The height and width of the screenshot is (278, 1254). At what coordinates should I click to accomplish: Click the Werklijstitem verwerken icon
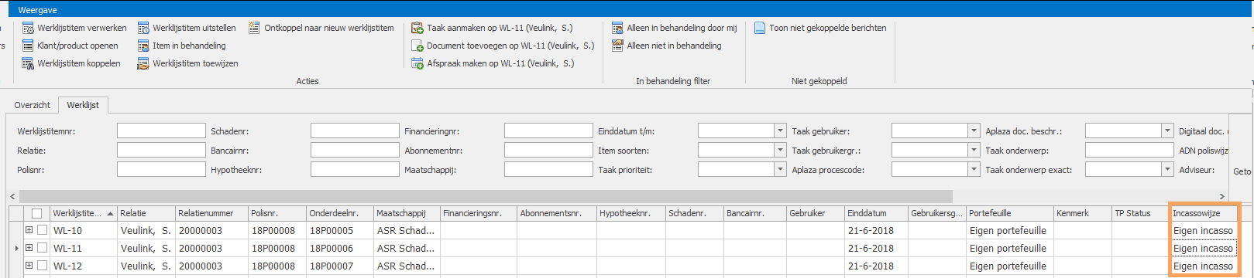28,28
